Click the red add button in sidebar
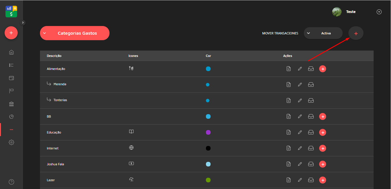The height and width of the screenshot is (189, 391). (x=11, y=33)
